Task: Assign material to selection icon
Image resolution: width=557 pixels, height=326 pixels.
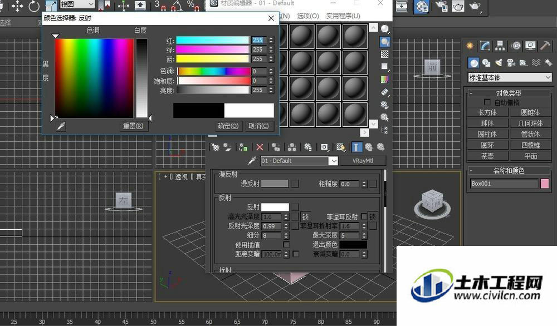Action: click(243, 147)
